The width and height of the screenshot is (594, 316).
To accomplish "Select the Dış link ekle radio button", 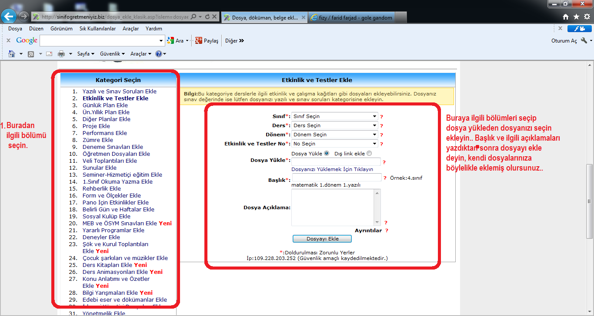I will pos(369,153).
